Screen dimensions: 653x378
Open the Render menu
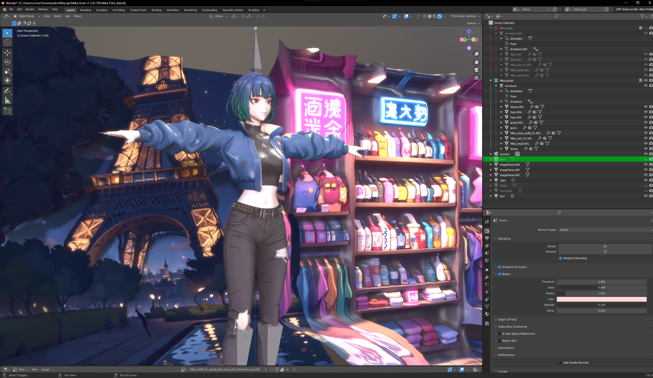click(30, 9)
